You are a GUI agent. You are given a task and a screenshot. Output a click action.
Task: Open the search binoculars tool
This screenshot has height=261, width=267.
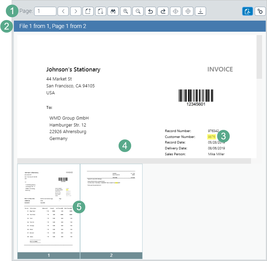[113, 11]
